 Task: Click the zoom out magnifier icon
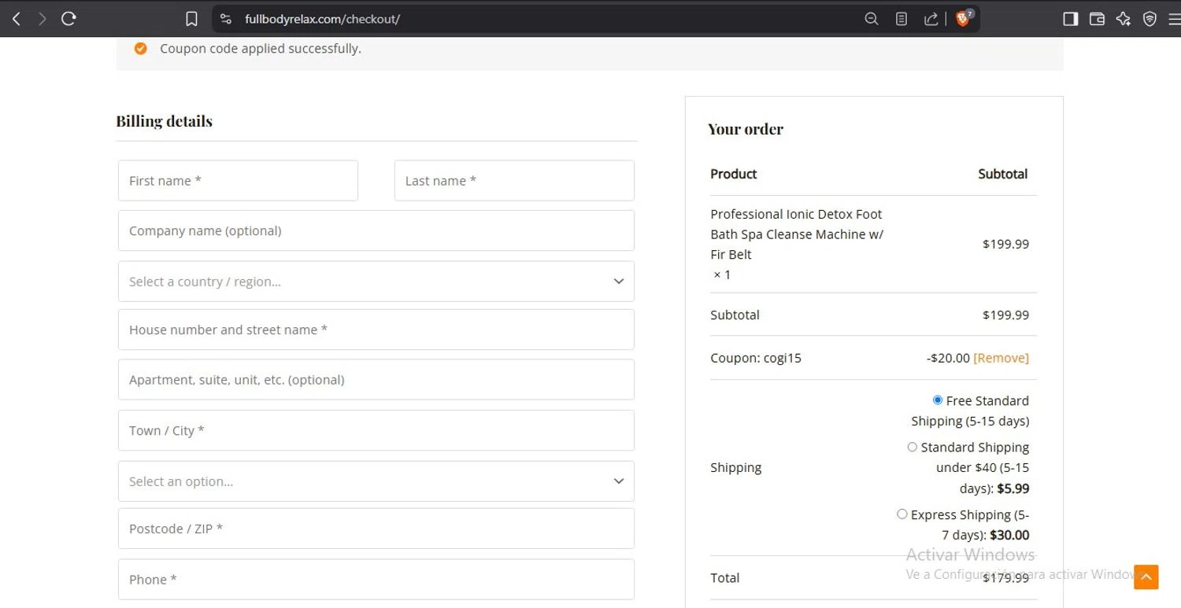coord(872,19)
